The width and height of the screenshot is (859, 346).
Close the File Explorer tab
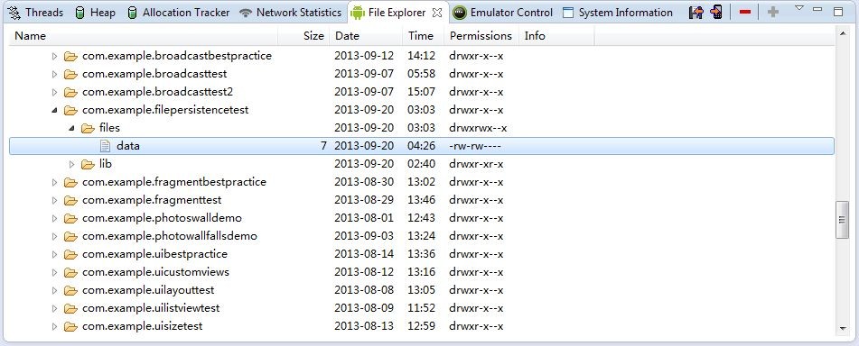[x=436, y=12]
